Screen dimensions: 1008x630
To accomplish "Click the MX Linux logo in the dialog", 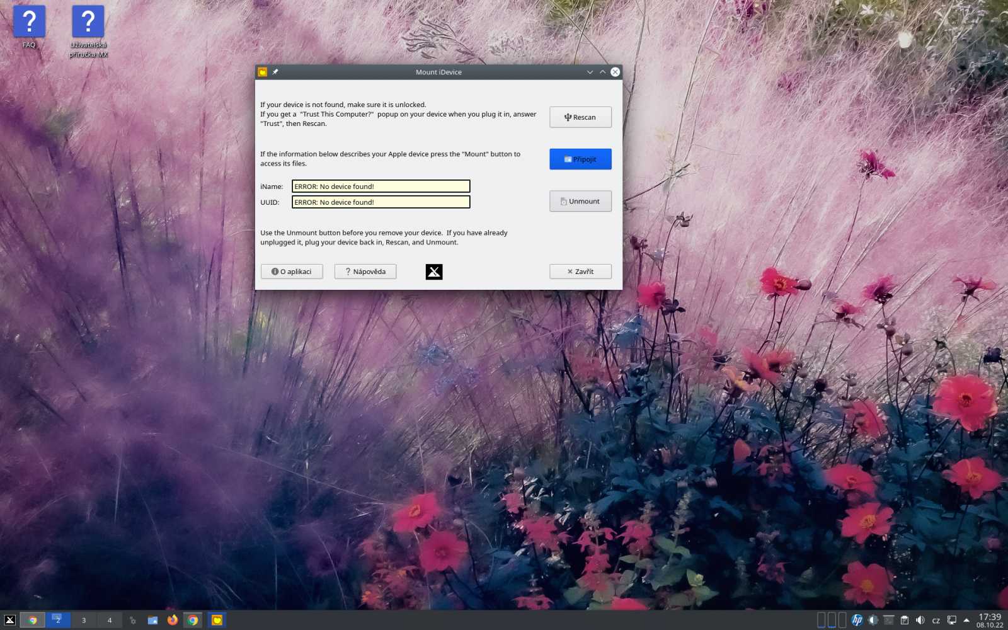I will point(434,272).
